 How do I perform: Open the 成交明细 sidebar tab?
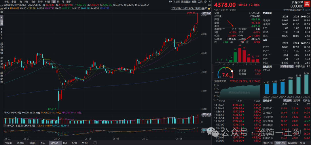2,48
